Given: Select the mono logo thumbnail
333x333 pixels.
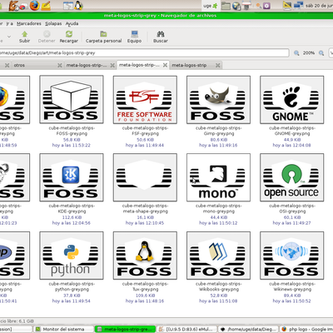Looking at the screenshot, I should tap(218, 177).
